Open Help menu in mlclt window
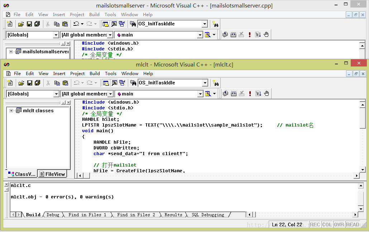The image size is (369, 232). [148, 74]
